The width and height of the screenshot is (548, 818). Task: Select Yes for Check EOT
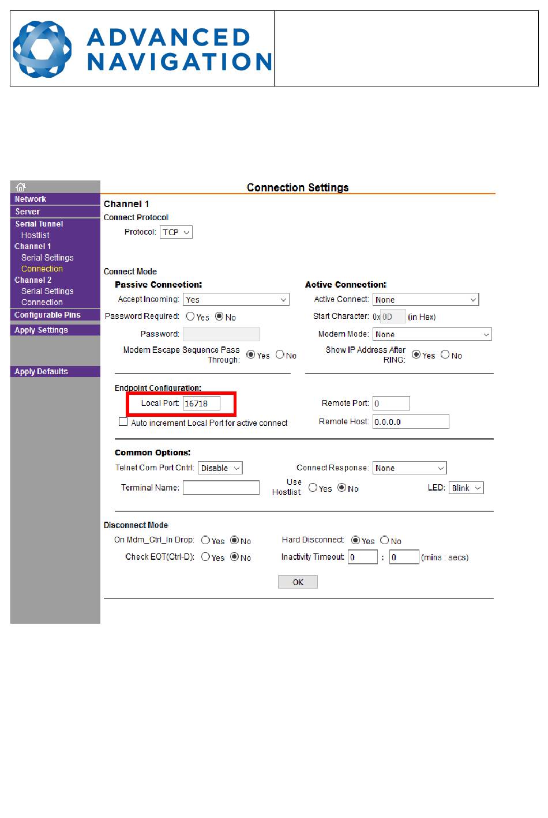click(205, 557)
